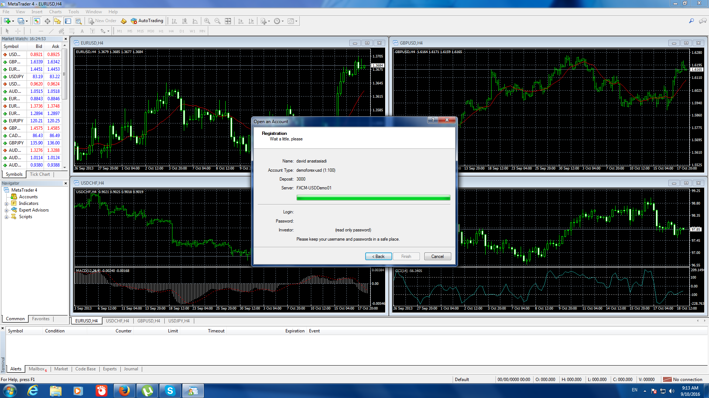Open Firefox from the taskbar
Image resolution: width=709 pixels, height=398 pixels.
(124, 391)
